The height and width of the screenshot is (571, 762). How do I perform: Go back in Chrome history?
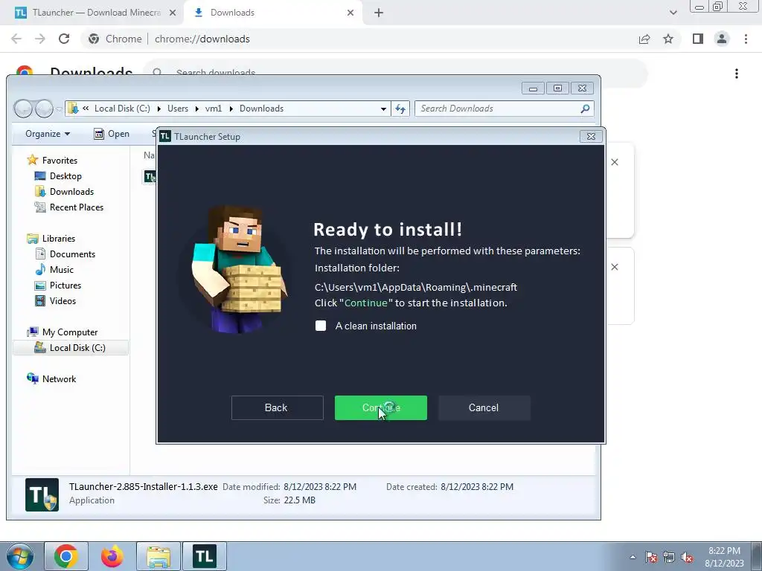coord(16,39)
